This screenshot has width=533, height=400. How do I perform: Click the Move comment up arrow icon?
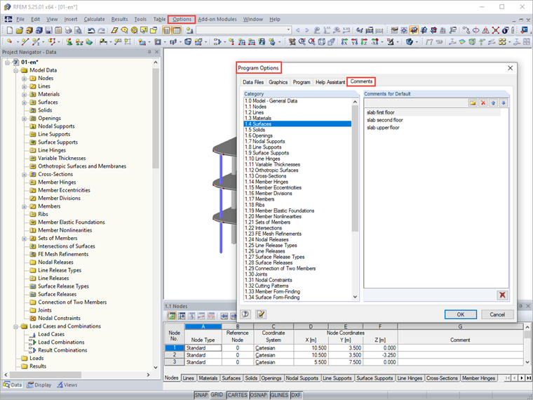click(x=493, y=102)
